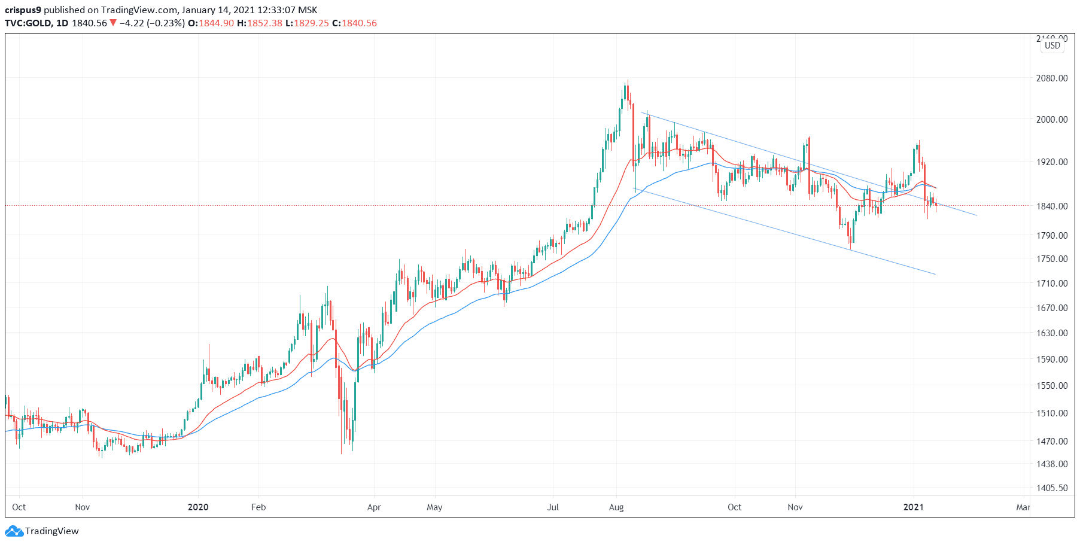This screenshot has height=545, width=1080.
Task: Click the USD currency label
Action: (1052, 45)
